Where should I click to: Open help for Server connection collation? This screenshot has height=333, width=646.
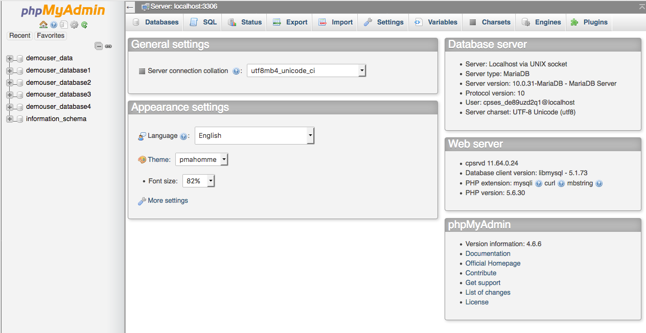pyautogui.click(x=235, y=70)
